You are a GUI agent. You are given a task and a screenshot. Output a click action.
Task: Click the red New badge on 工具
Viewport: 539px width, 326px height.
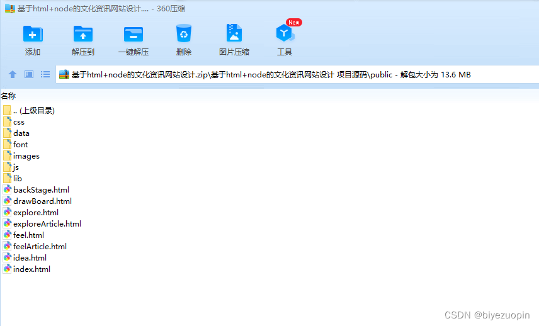point(294,22)
